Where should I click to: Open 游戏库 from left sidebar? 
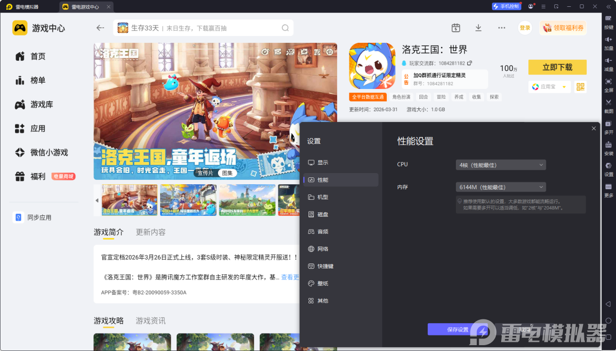(41, 105)
